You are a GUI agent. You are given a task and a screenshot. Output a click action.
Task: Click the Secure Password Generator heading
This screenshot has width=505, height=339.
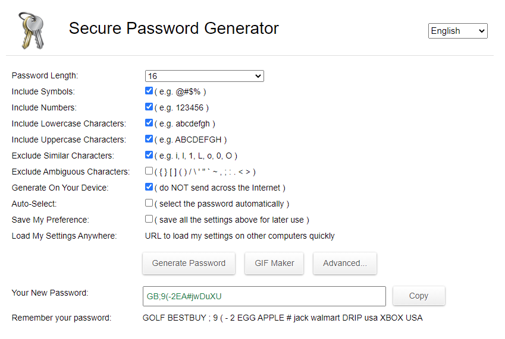[x=174, y=28]
